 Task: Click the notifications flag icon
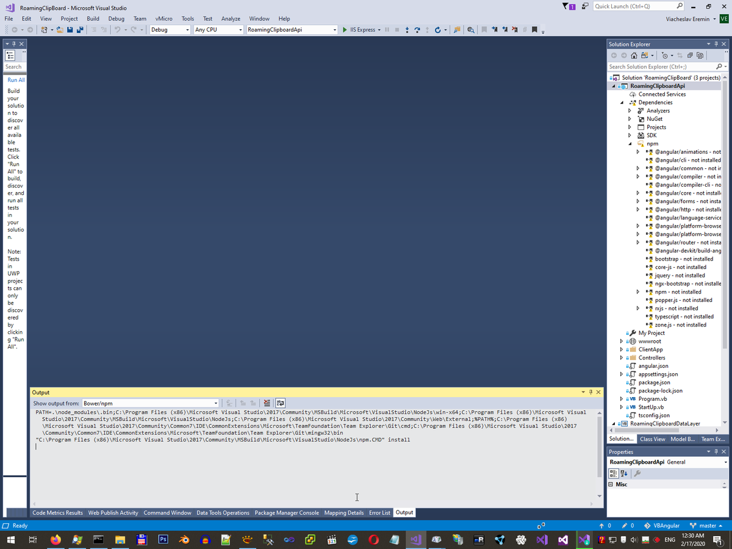569,6
